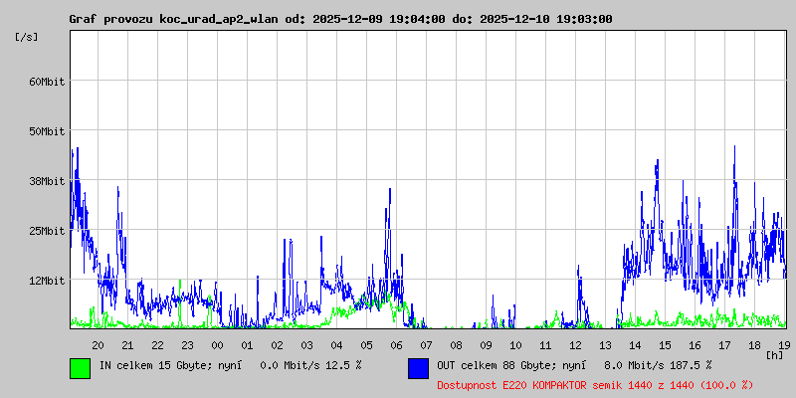Click the 25Mbit y-axis label
The height and width of the screenshot is (398, 796).
[x=47, y=231]
